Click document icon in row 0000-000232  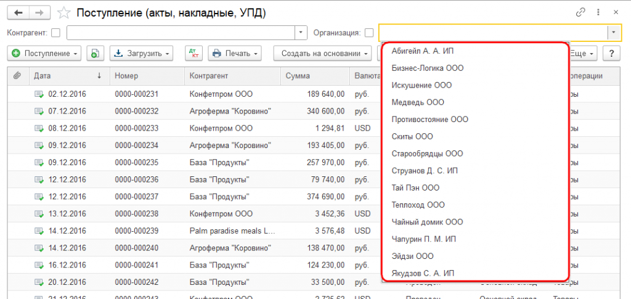[39, 111]
